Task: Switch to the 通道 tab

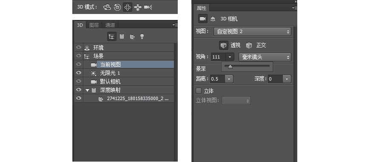Action: pyautogui.click(x=110, y=25)
